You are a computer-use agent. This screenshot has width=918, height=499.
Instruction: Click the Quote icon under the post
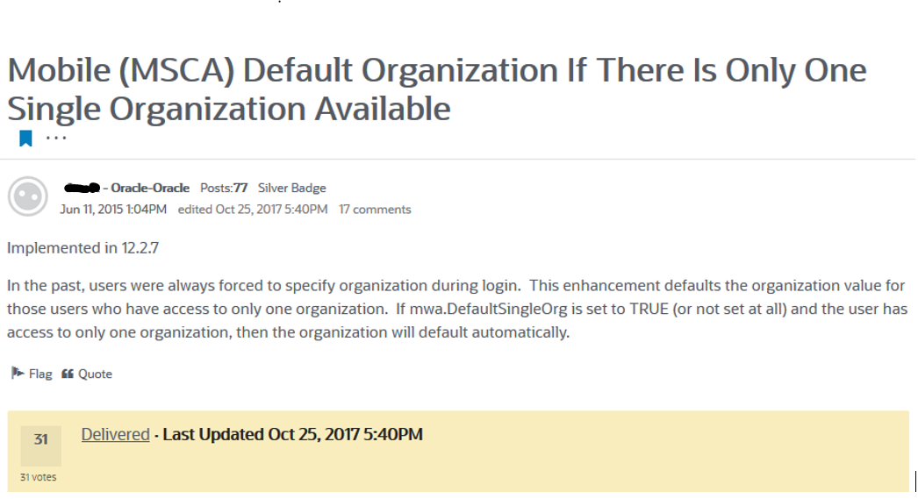[68, 374]
